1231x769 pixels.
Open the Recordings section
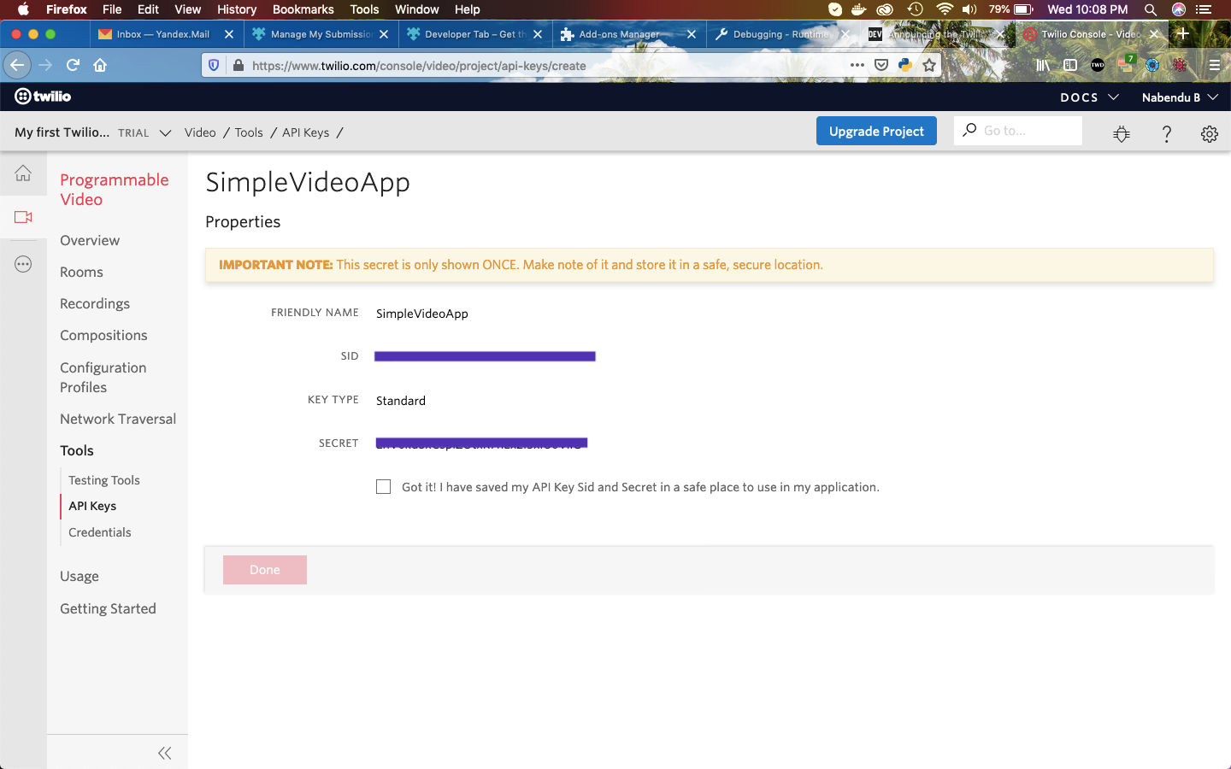tap(95, 303)
